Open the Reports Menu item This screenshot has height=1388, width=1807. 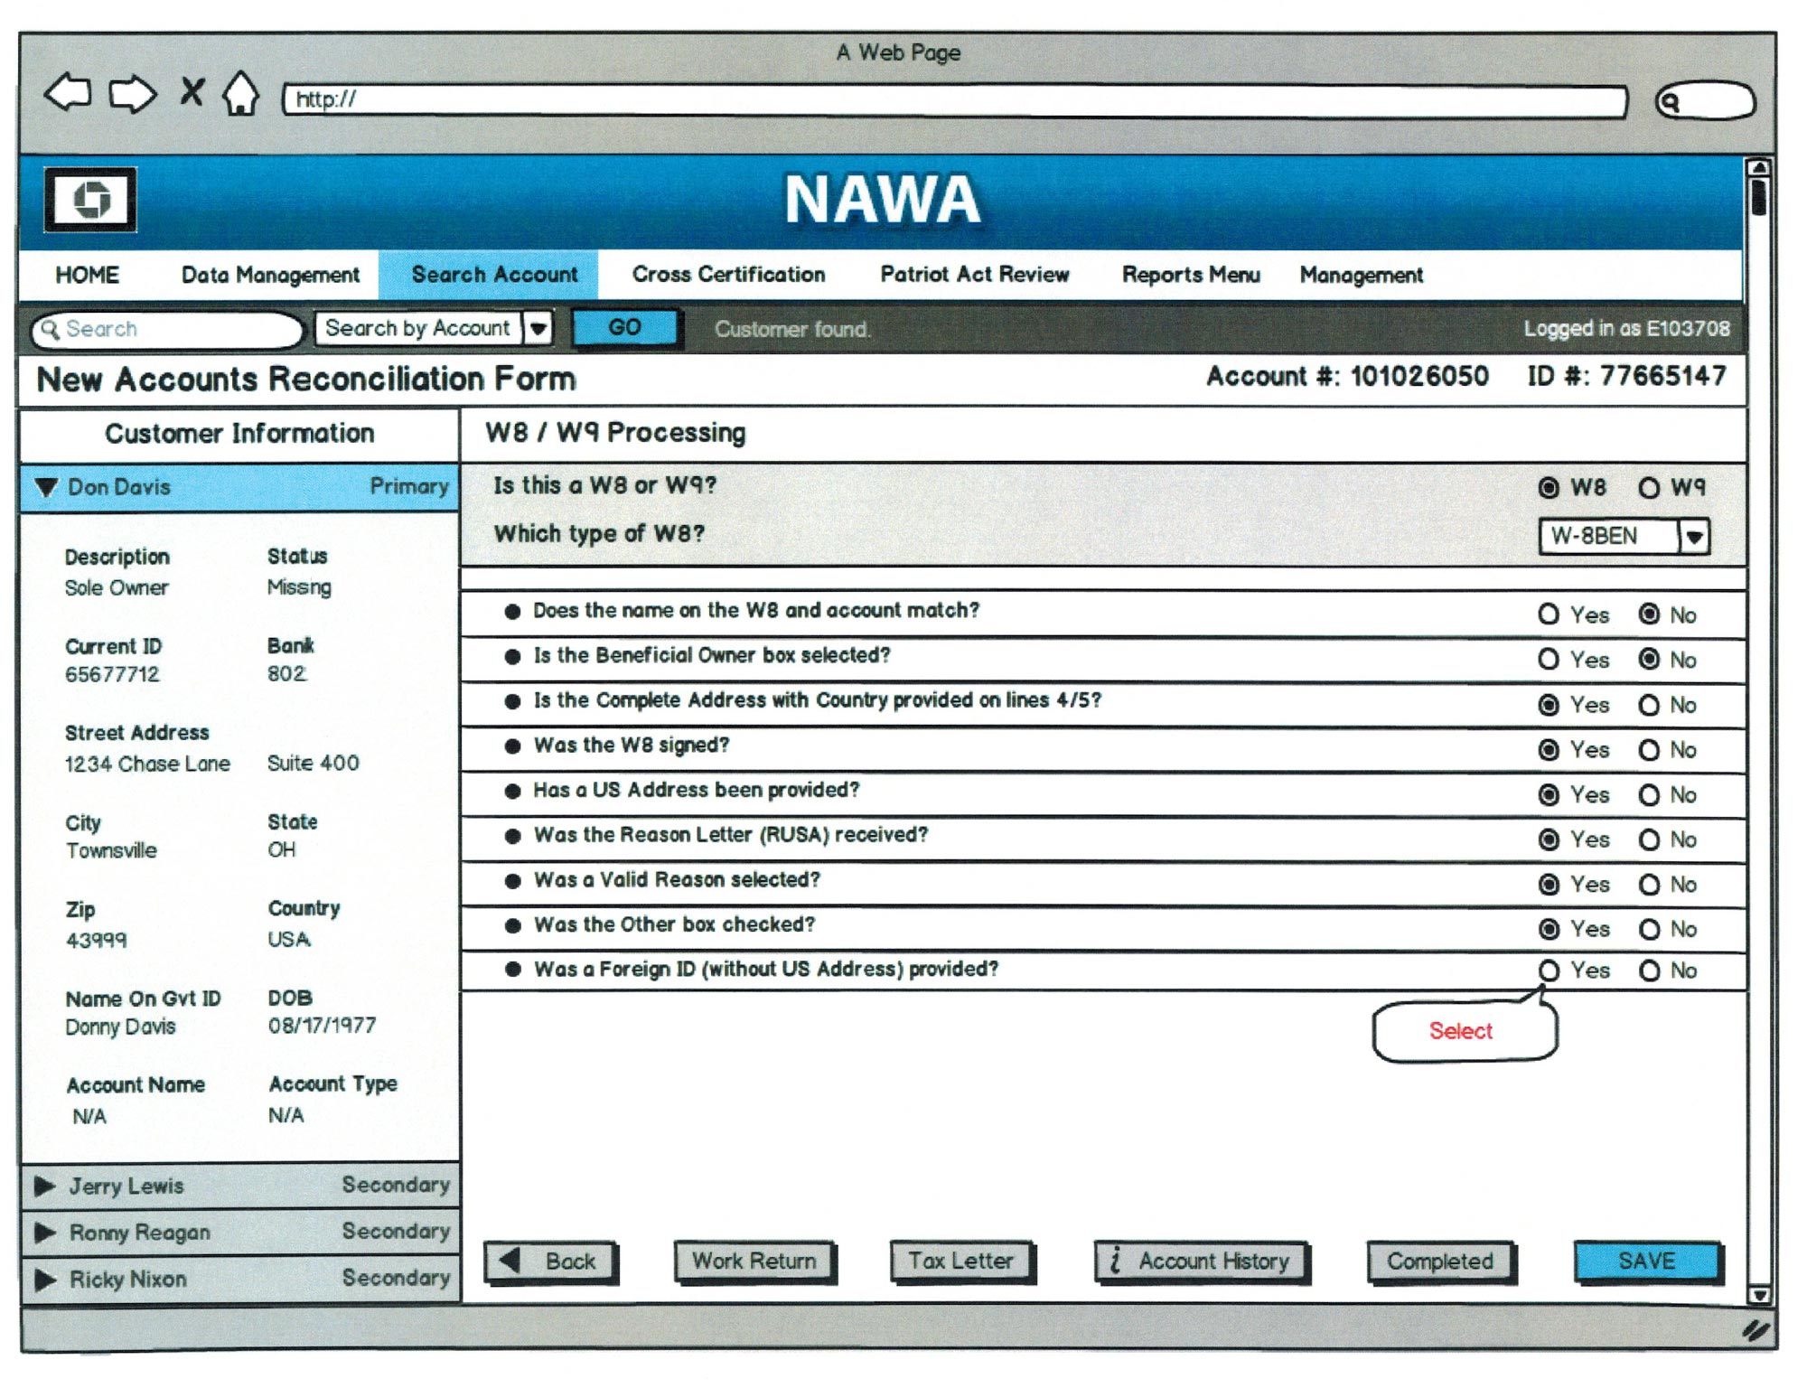click(x=1191, y=275)
